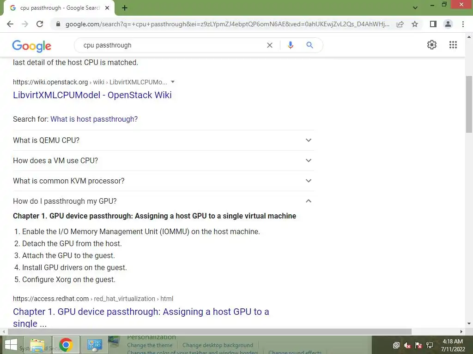Collapse How do I passthrough my GPU?
Viewport: 473px width, 354px height.
pyautogui.click(x=163, y=201)
